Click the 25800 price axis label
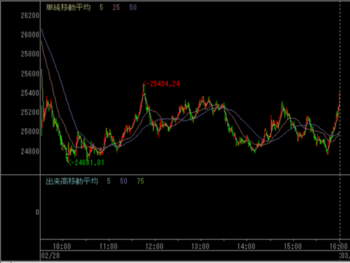The height and width of the screenshot is (263, 350). click(x=30, y=54)
